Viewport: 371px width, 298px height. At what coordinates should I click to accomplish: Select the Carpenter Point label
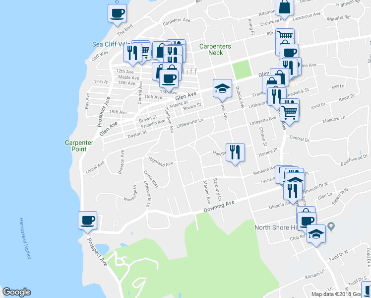click(x=79, y=146)
